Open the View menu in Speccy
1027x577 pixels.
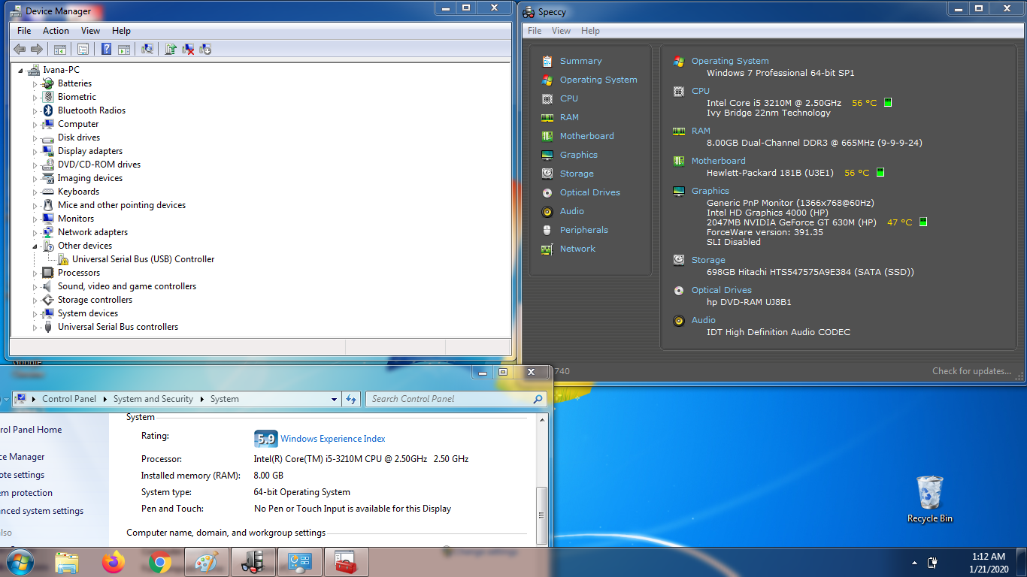click(x=561, y=31)
